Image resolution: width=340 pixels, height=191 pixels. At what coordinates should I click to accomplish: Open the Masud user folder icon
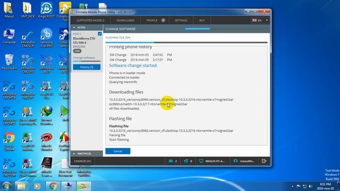pos(9,10)
